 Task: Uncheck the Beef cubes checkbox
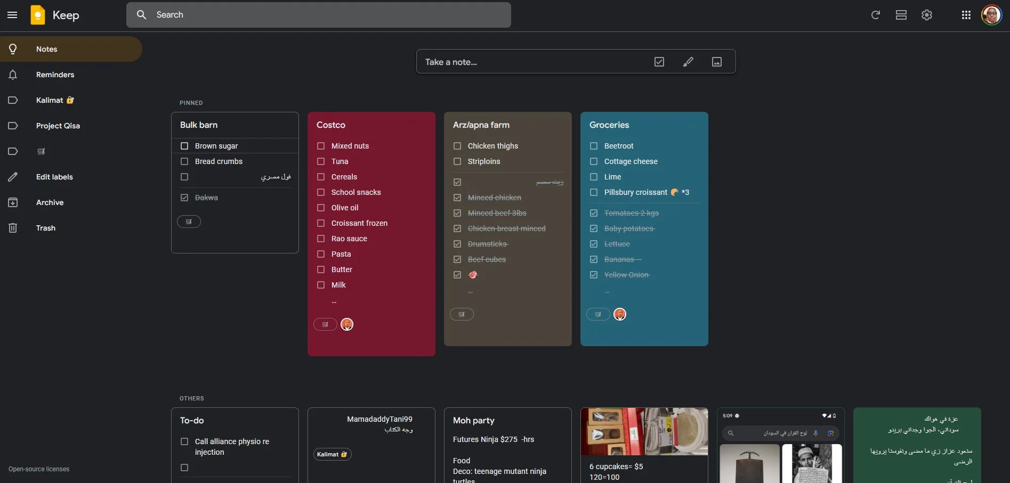(457, 259)
